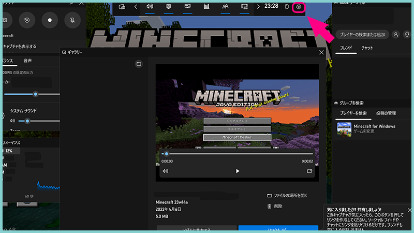Enable mouse click-through icon beside clock

(x=287, y=7)
